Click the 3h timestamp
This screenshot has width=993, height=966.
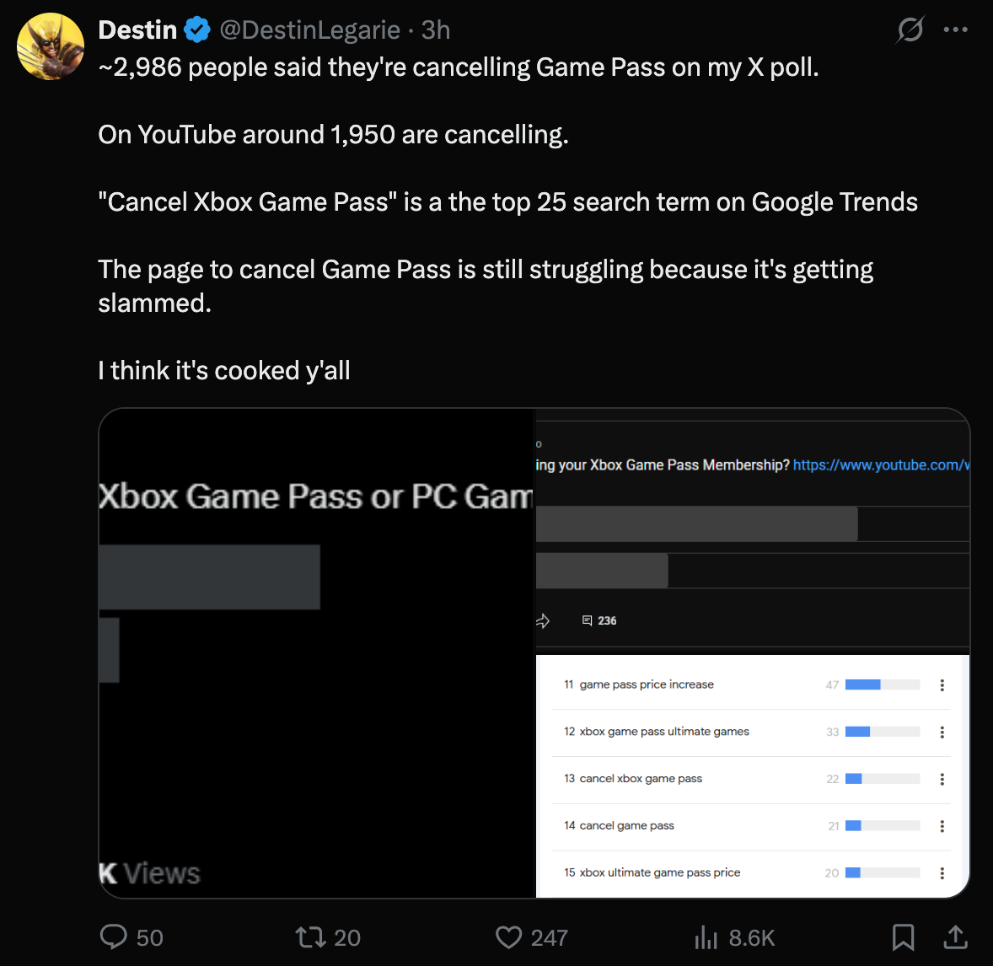point(436,30)
